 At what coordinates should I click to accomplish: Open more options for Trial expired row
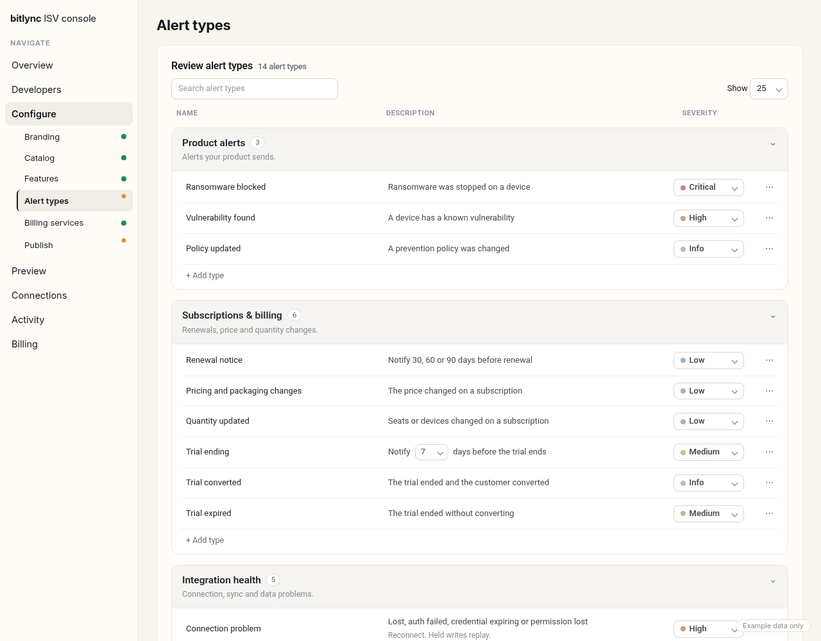coord(769,513)
